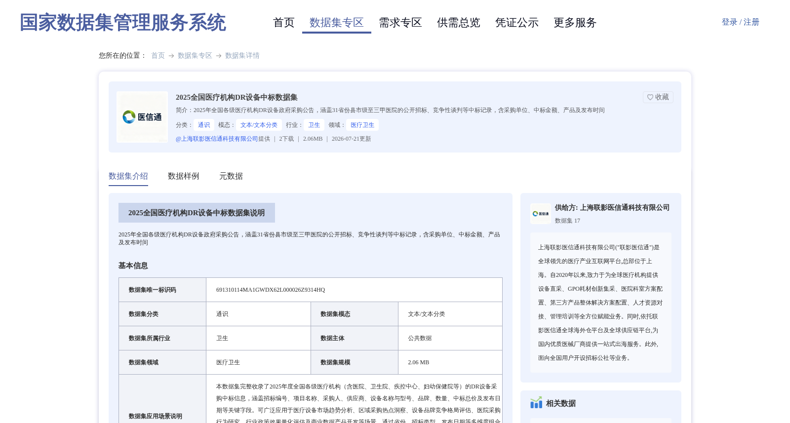
Task: Open @上海联影医信通科技有限公司 provider link
Action: pos(217,139)
